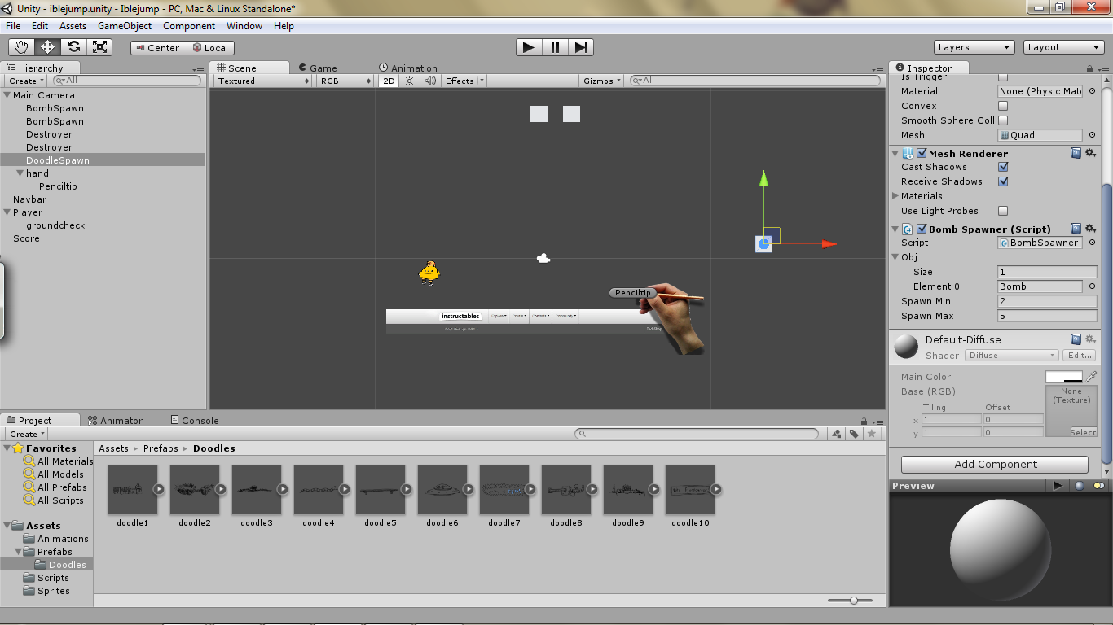Start Play mode with the Play button

529,47
